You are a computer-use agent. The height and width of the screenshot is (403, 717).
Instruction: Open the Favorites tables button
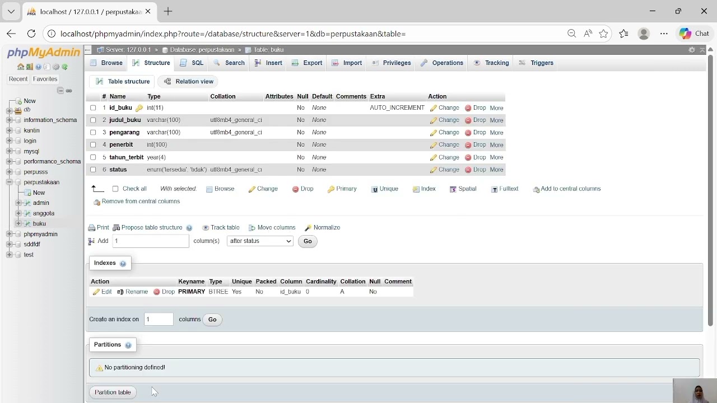(x=45, y=79)
